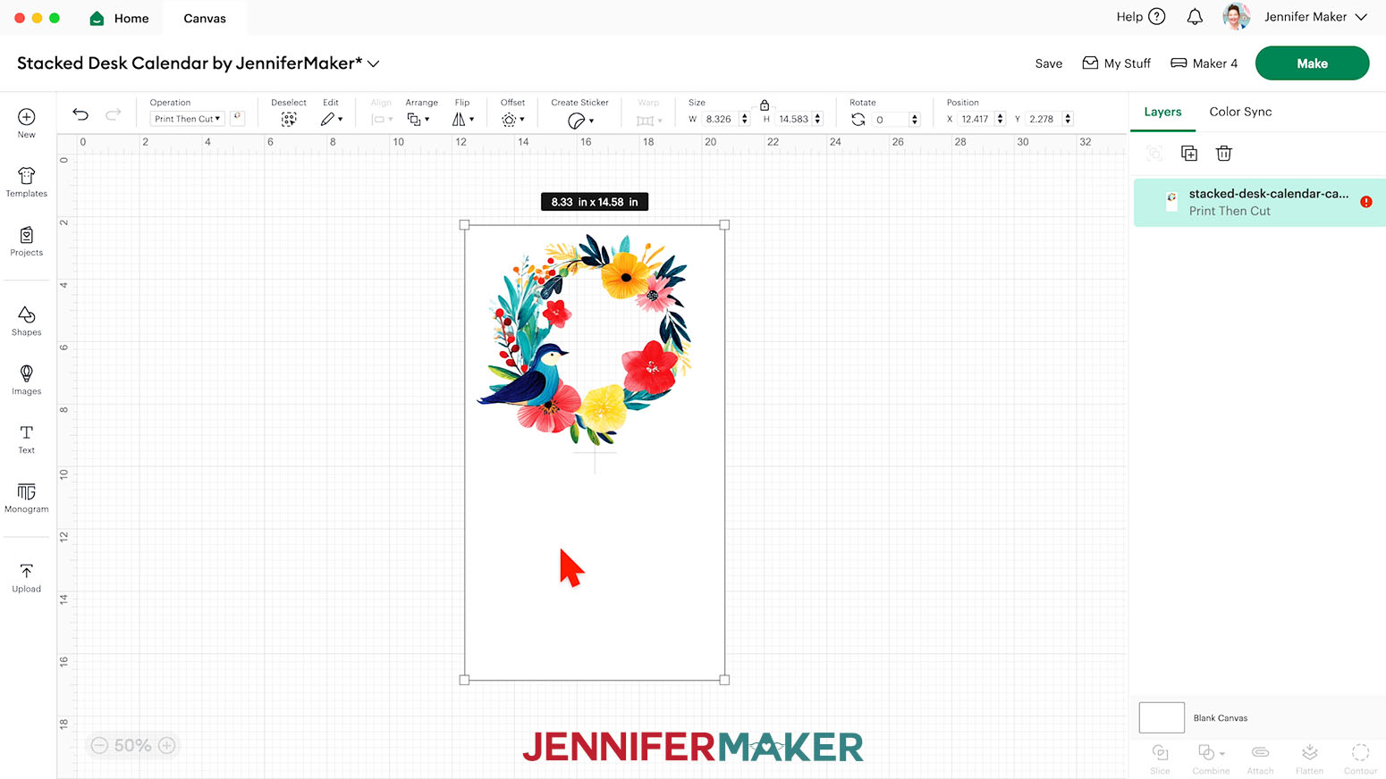
Task: Open the Operation Print Then Cut dropdown
Action: click(x=187, y=119)
